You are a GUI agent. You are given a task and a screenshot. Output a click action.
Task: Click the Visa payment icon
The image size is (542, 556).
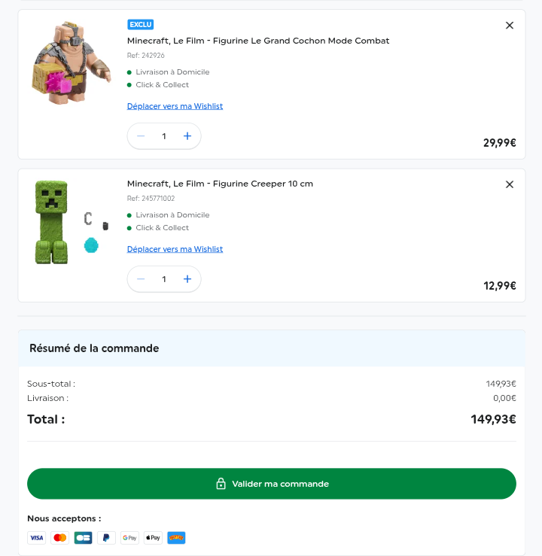pyautogui.click(x=36, y=538)
